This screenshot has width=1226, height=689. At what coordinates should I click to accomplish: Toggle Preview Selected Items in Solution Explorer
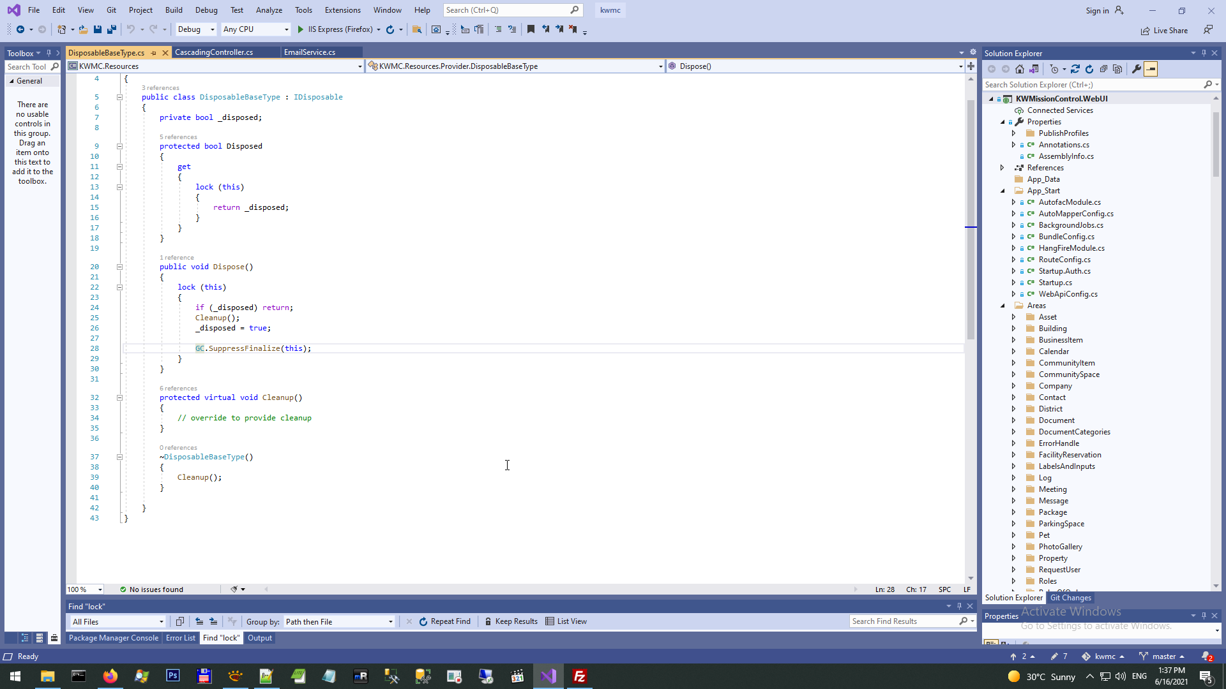coord(1151,69)
